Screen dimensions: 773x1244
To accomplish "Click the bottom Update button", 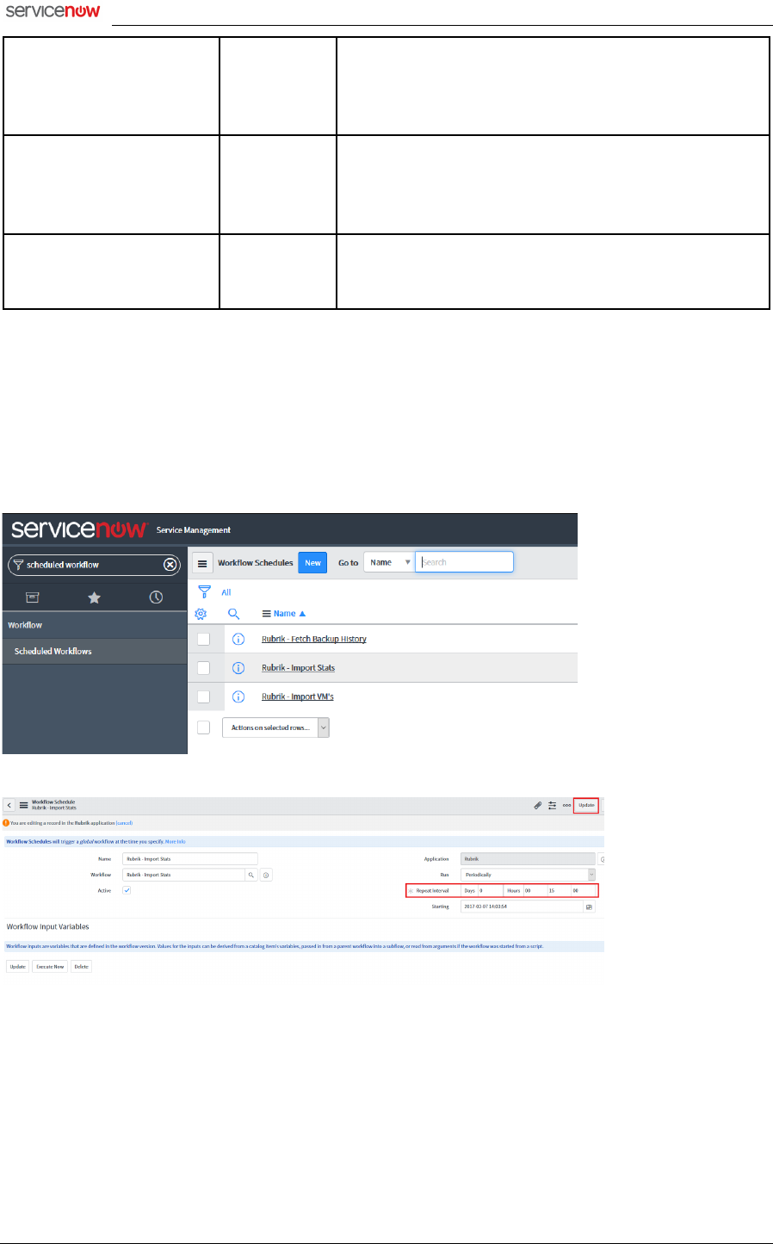I will (17, 967).
